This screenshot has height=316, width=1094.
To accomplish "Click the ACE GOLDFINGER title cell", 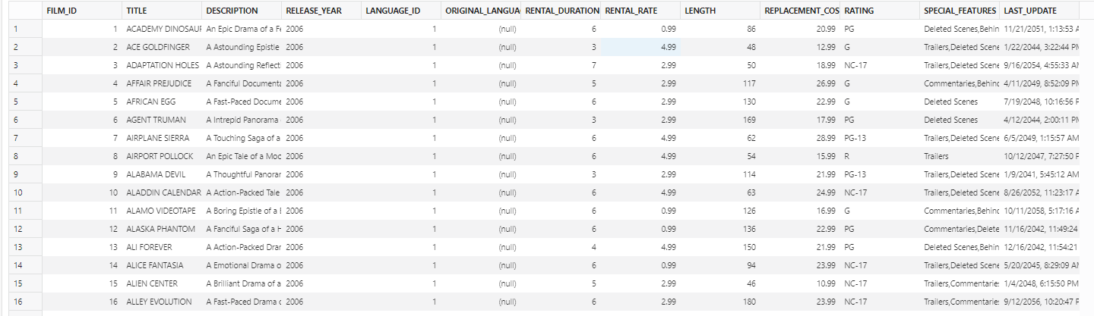I will 161,47.
